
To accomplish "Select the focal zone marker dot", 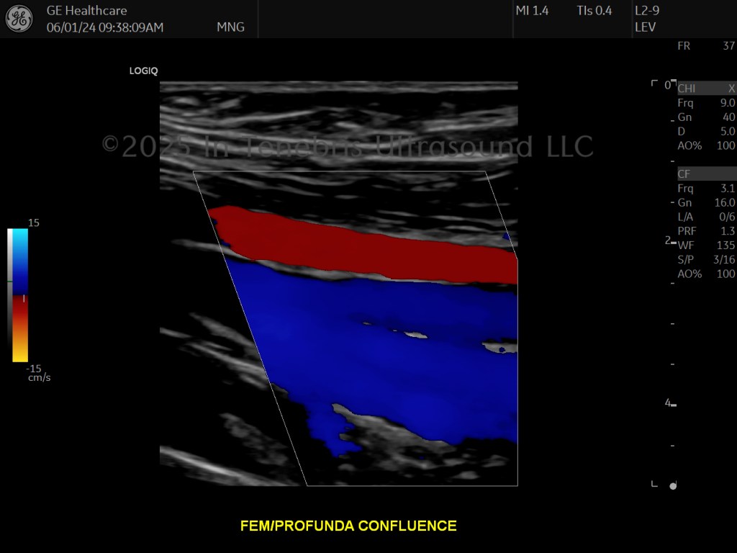I will [673, 486].
